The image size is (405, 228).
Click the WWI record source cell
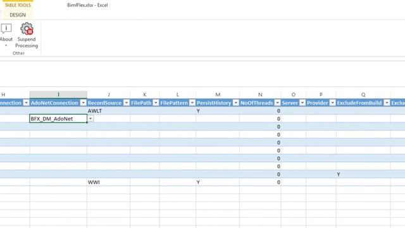pos(108,182)
